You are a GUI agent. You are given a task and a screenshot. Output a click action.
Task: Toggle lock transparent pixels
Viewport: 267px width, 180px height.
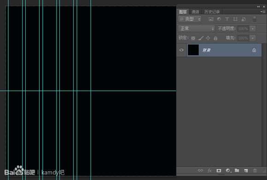(x=193, y=38)
